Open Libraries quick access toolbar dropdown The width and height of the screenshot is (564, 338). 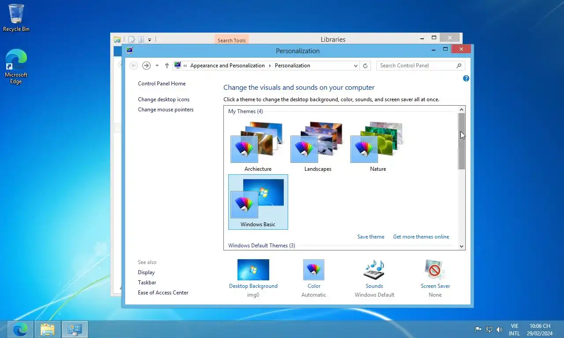tap(149, 40)
